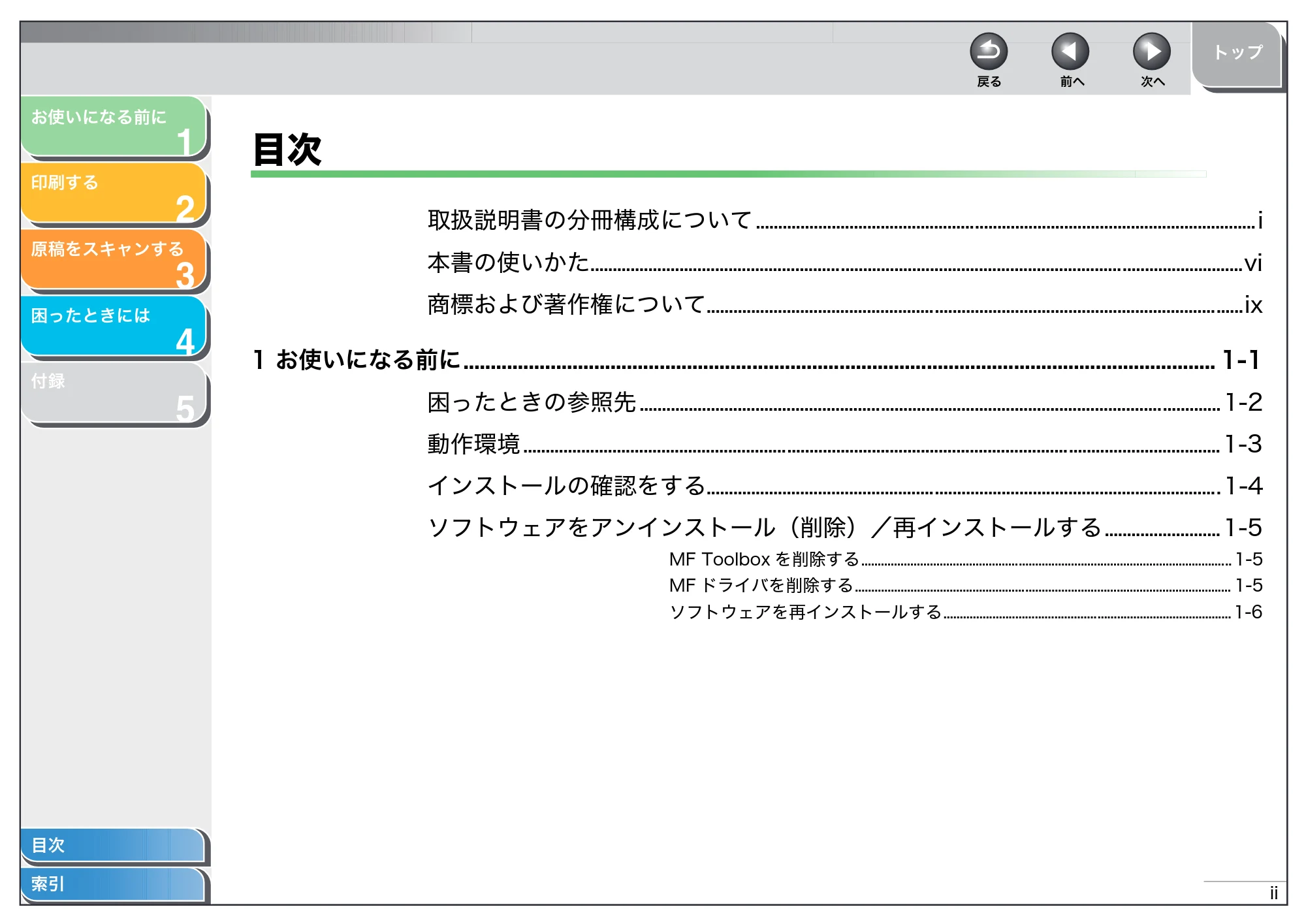Open MF ドライバを削除する entry
The height and width of the screenshot is (924, 1306).
966,586
